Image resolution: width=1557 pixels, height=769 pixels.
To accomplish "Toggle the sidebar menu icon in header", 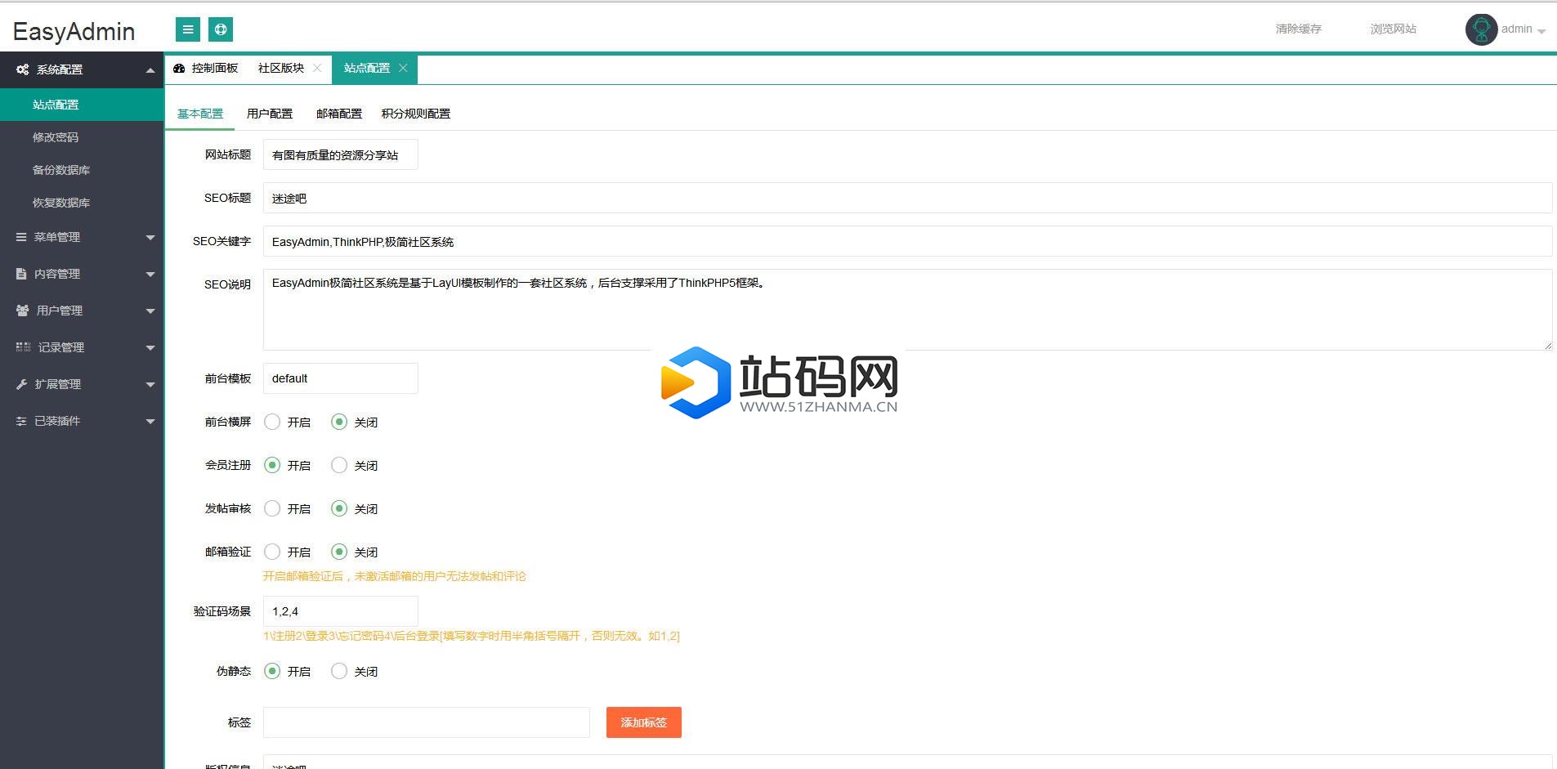I will [188, 29].
